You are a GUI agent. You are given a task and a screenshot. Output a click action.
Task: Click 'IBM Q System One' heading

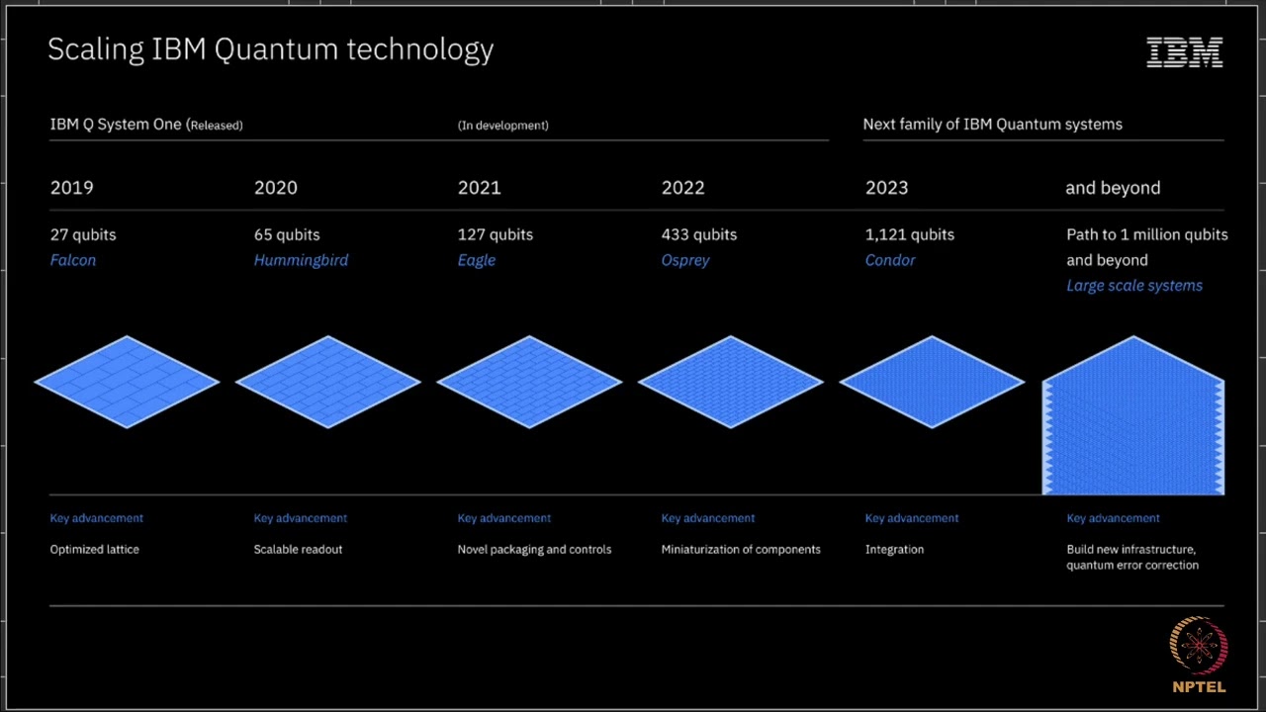click(116, 125)
